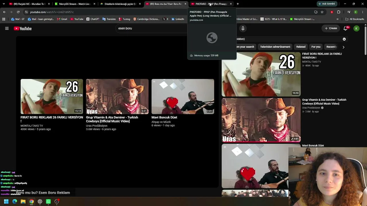
Task: Open the Tureng bookmark
Action: coord(124,19)
